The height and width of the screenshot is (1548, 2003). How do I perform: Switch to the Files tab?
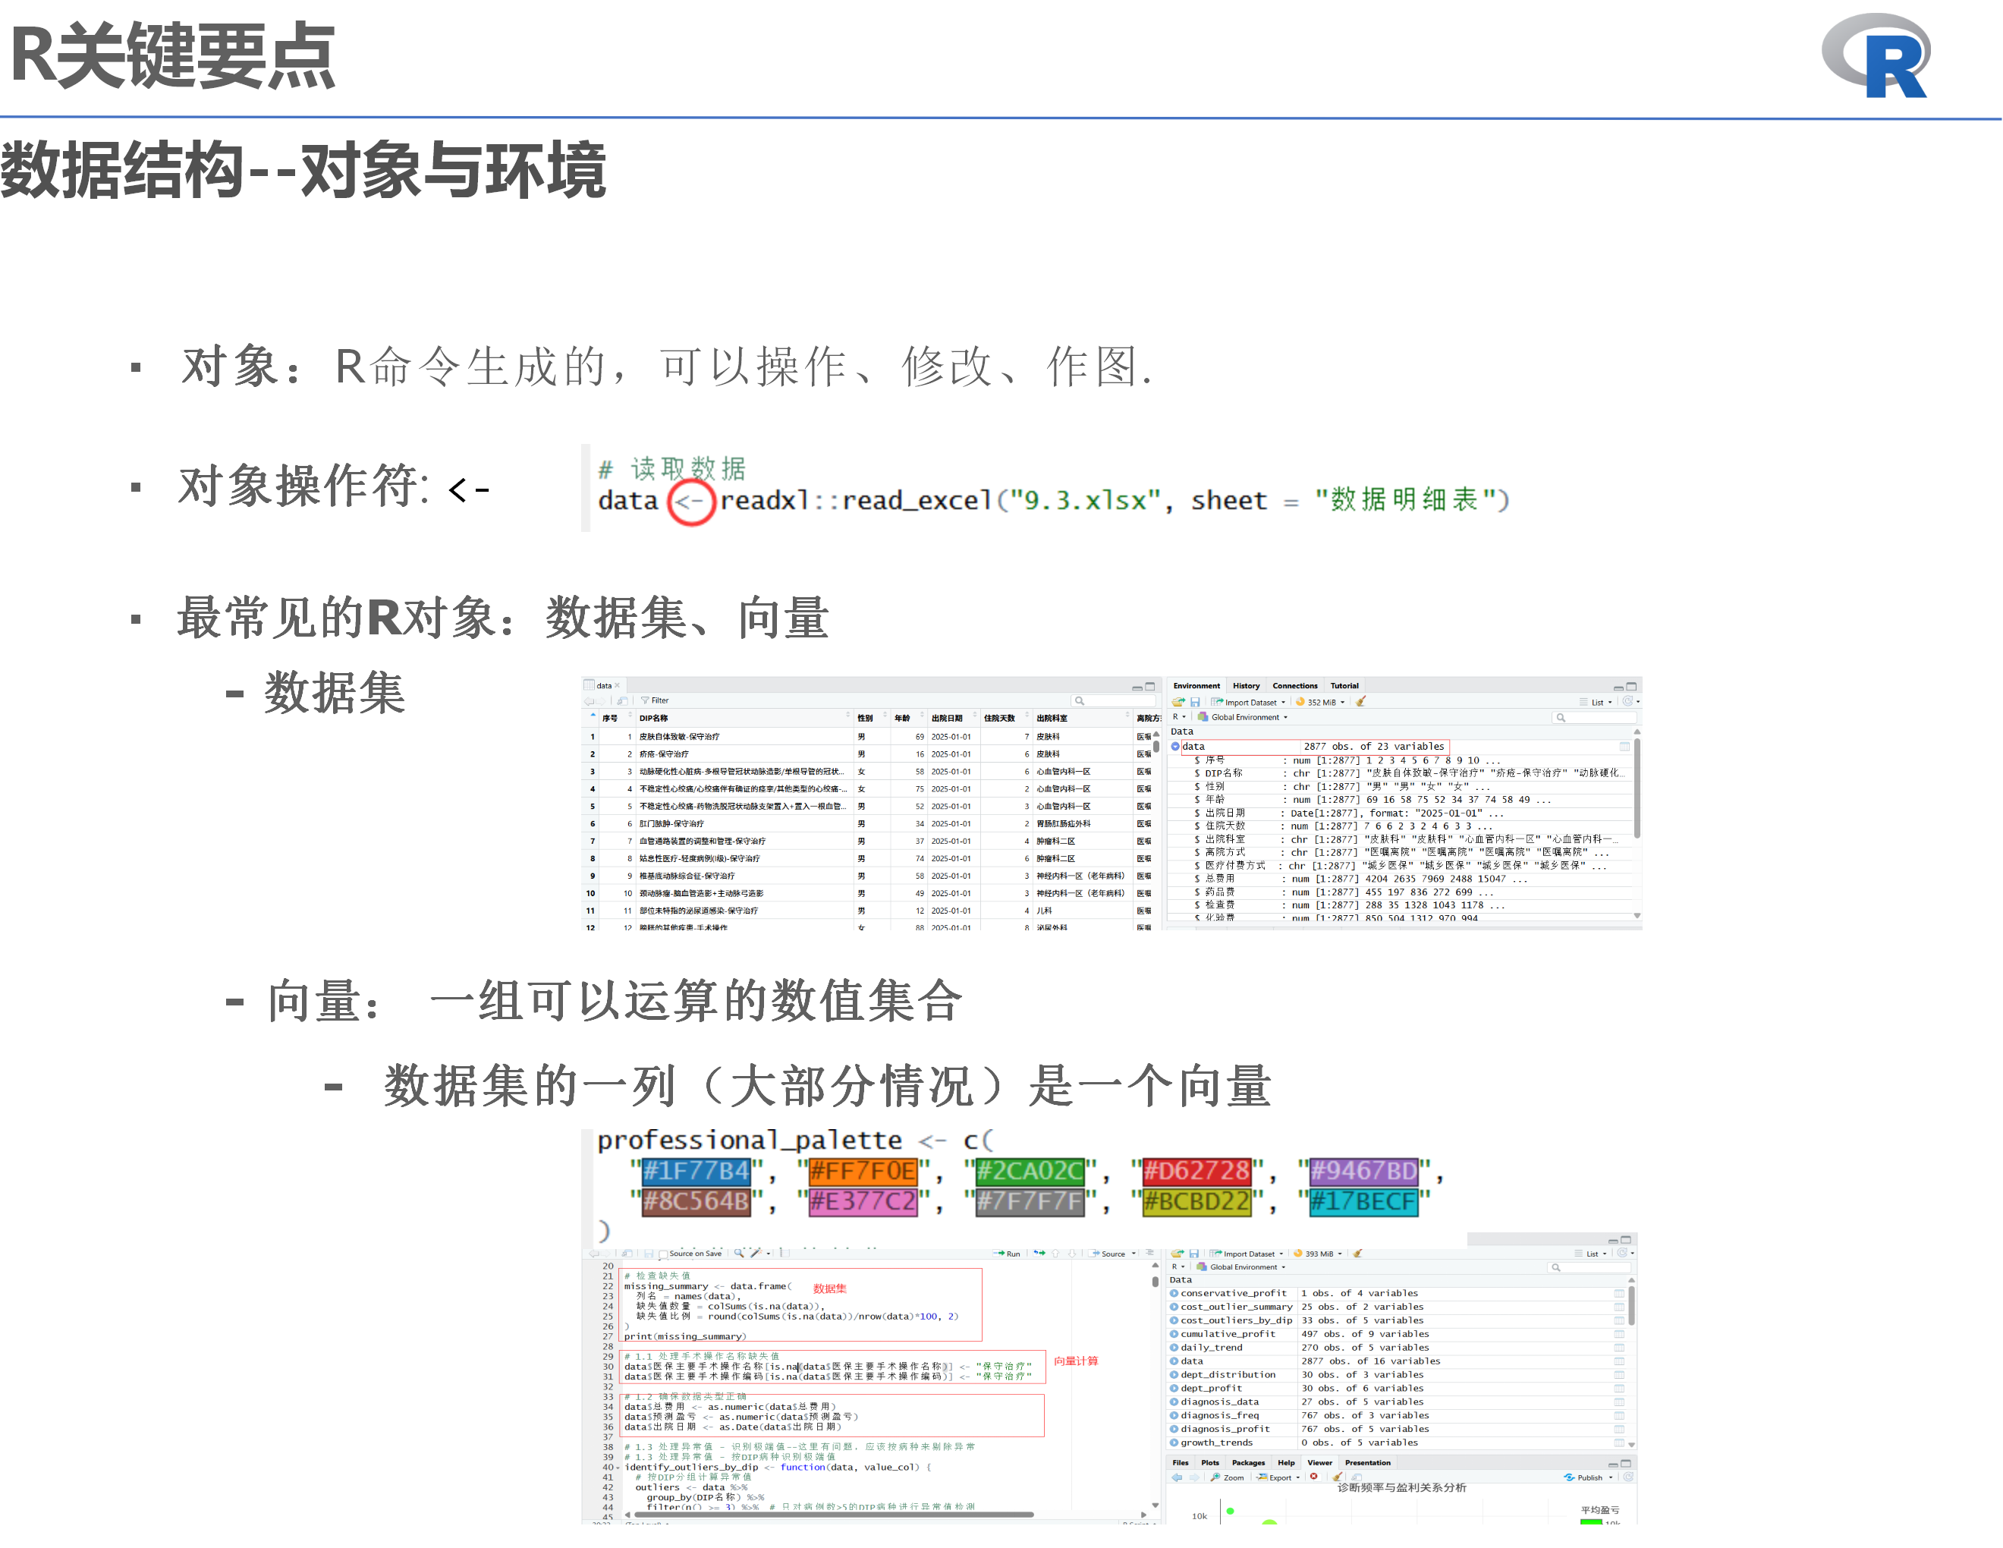coord(1181,1463)
